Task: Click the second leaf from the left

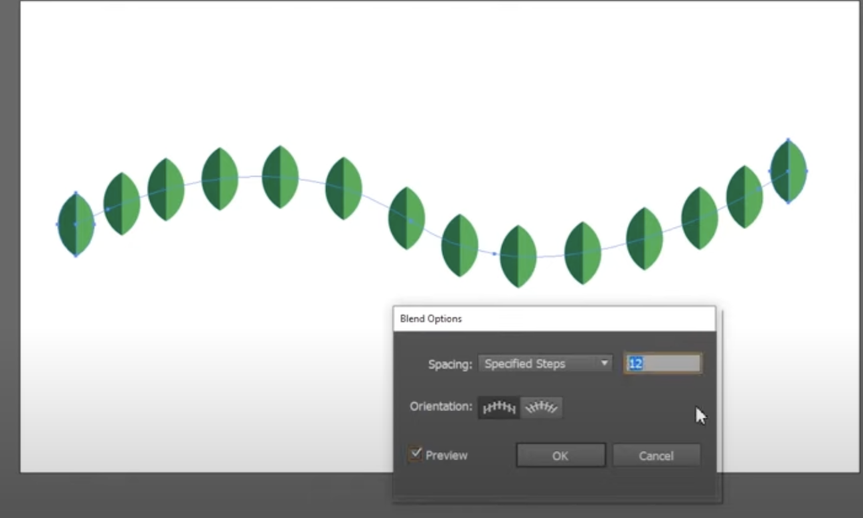Action: 122,204
